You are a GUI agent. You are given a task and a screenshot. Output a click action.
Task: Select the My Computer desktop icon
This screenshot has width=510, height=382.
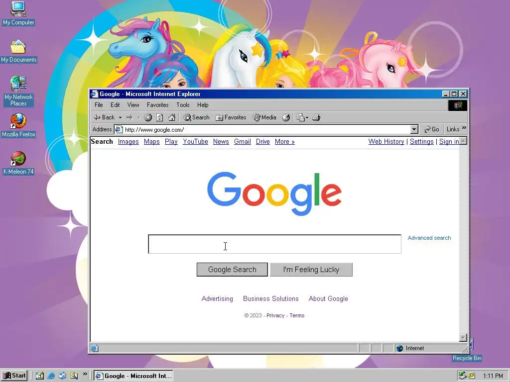pyautogui.click(x=18, y=13)
